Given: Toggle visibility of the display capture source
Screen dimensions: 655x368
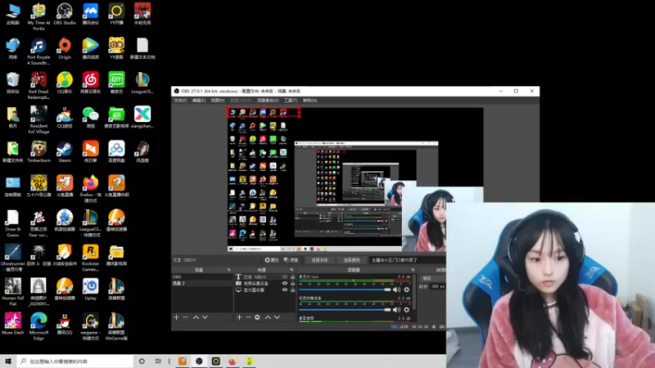Looking at the screenshot, I should (285, 290).
